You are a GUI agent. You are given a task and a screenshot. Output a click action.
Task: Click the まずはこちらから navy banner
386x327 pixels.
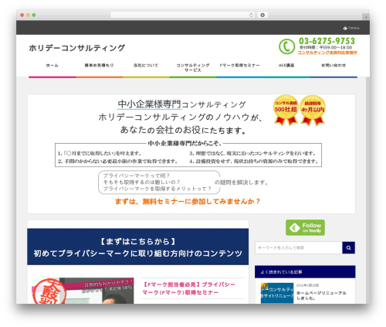tap(138, 247)
